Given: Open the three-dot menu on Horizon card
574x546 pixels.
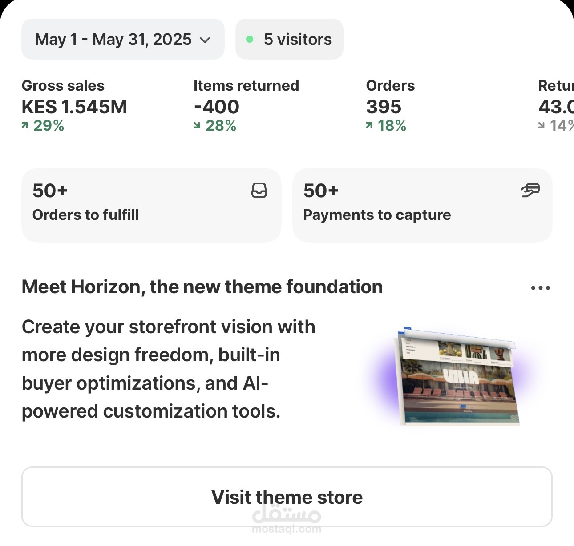Looking at the screenshot, I should coord(541,288).
